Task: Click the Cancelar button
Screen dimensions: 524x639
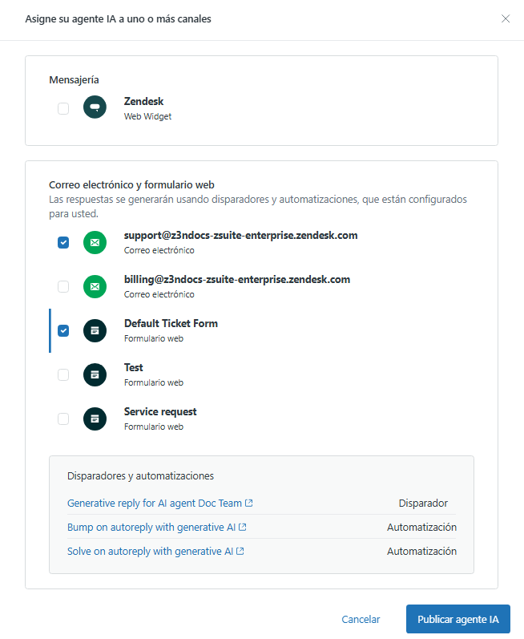Action: click(x=361, y=620)
